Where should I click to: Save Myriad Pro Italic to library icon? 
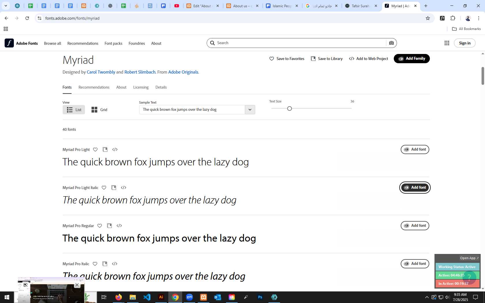(x=105, y=264)
